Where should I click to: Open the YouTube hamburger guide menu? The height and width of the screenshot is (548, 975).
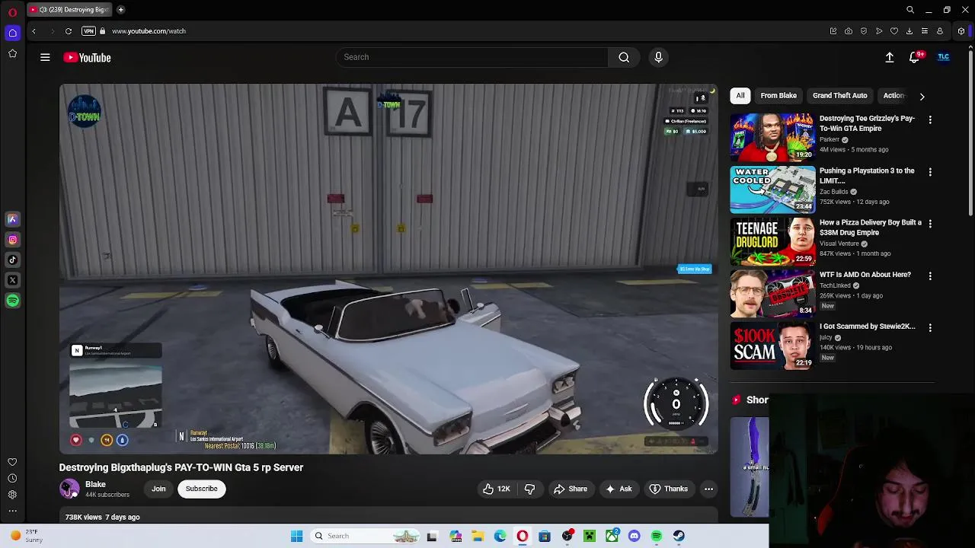(x=45, y=57)
